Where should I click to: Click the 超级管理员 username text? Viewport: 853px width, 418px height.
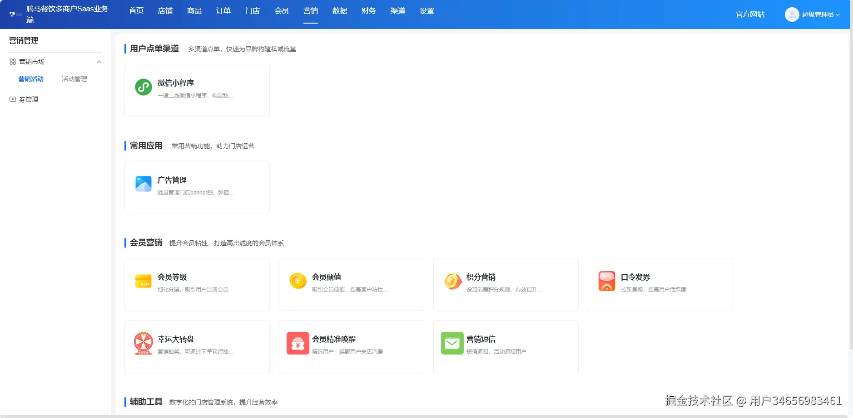tap(818, 15)
